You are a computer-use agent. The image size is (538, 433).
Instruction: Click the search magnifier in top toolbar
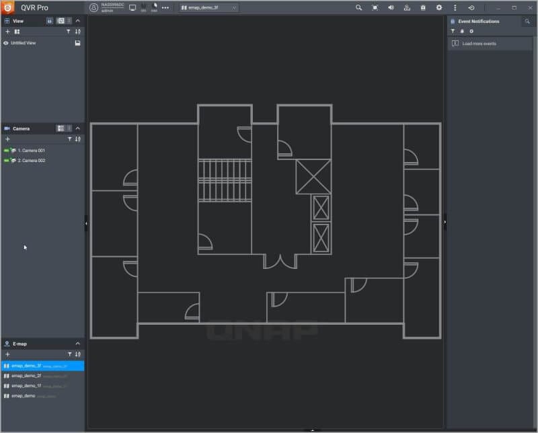click(x=358, y=7)
